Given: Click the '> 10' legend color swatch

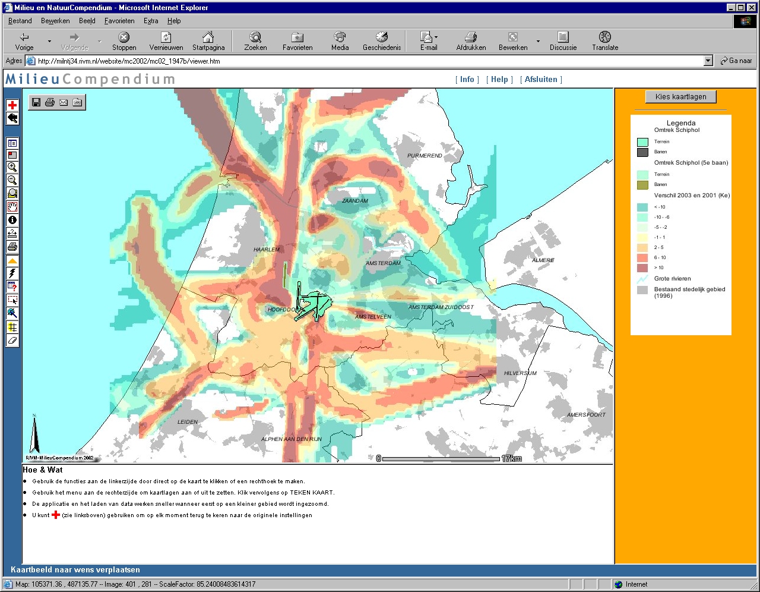Looking at the screenshot, I should coord(642,267).
